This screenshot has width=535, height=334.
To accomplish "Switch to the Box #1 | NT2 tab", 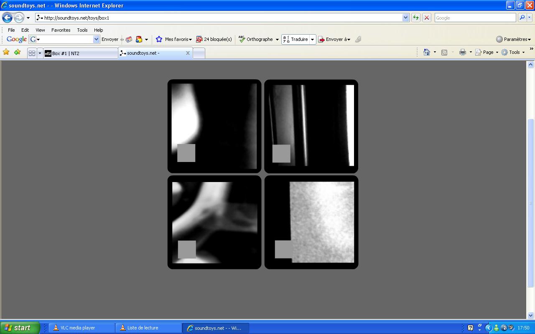I will 81,53.
